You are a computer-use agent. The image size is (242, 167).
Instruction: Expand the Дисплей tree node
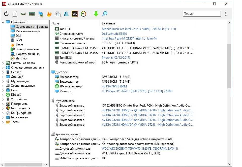pos(3,77)
